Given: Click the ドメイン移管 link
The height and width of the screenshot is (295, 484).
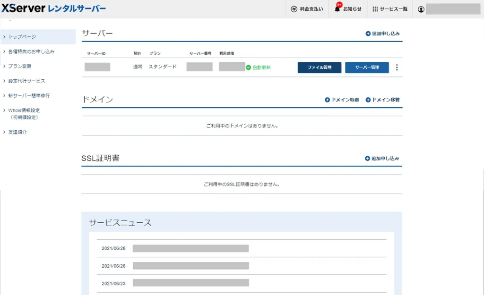Looking at the screenshot, I should tap(386, 100).
